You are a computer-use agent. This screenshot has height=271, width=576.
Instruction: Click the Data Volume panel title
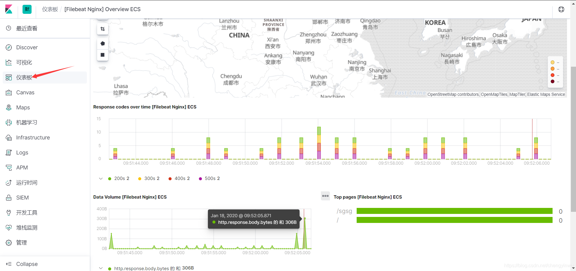point(130,197)
